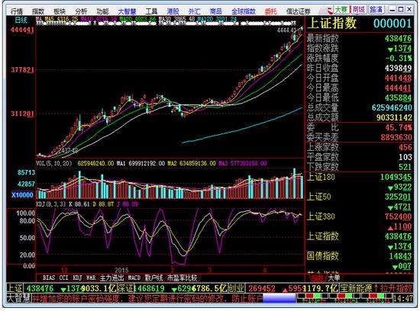Click the 委比 value 45.74%
This screenshot has width=420, height=311.
click(x=399, y=127)
